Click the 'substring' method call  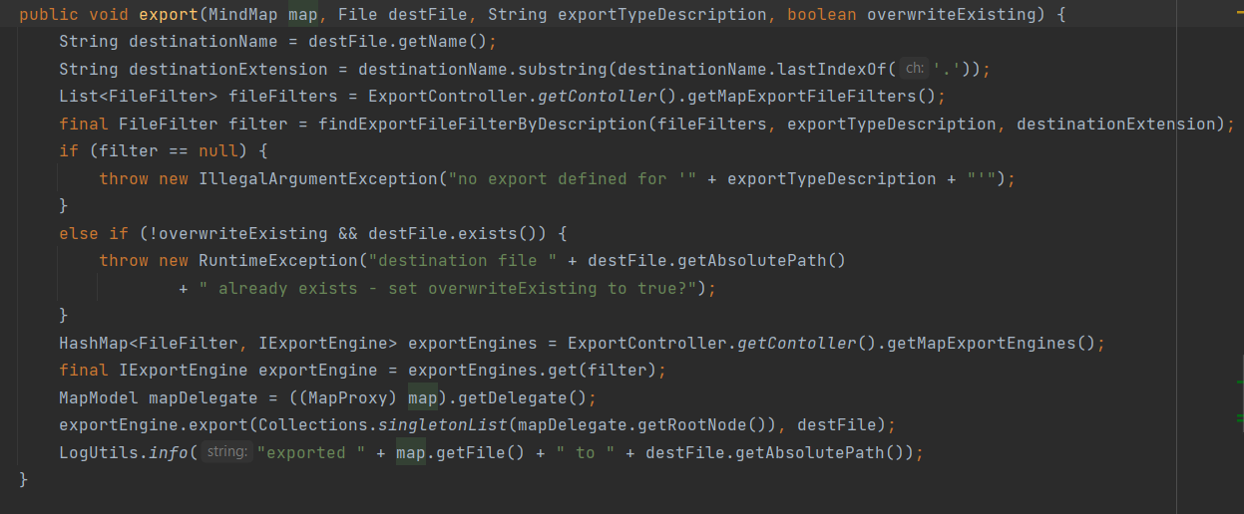(x=563, y=70)
